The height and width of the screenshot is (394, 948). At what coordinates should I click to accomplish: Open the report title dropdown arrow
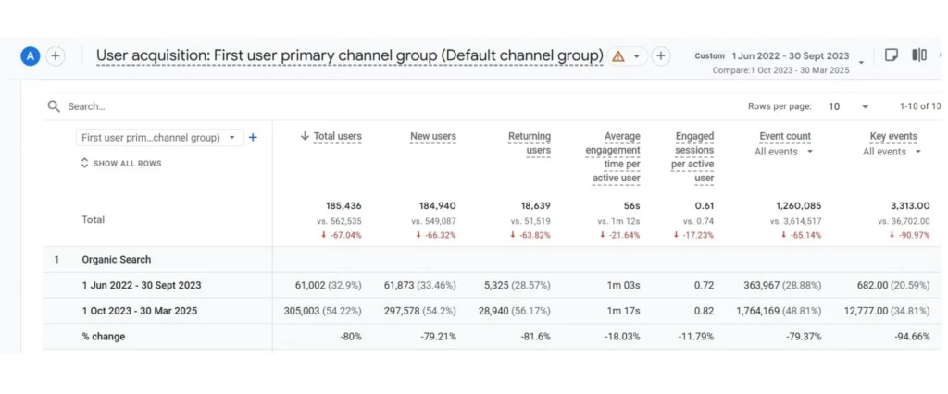637,56
